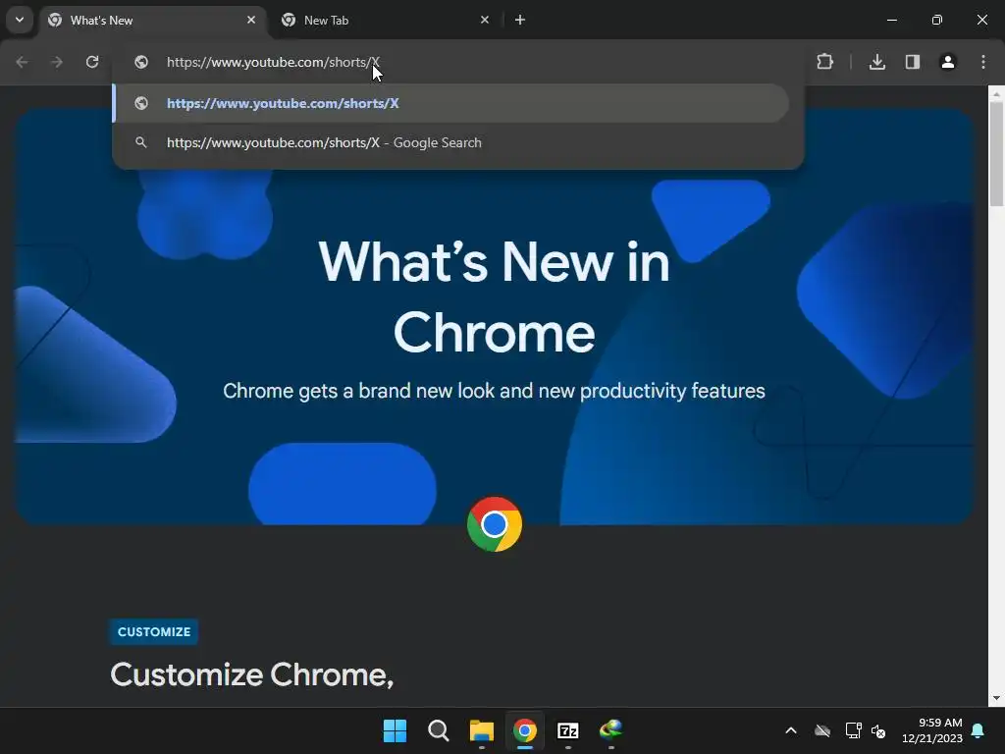
Task: Toggle the side panel icon
Action: pyautogui.click(x=912, y=62)
